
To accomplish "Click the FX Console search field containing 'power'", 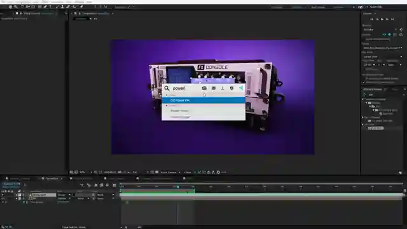I will [185, 88].
